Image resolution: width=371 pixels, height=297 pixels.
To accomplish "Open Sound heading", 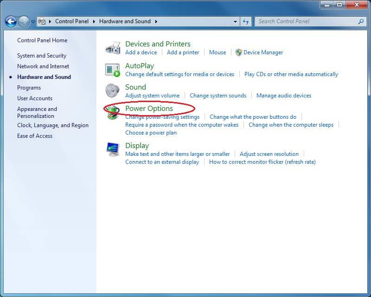I will [135, 87].
